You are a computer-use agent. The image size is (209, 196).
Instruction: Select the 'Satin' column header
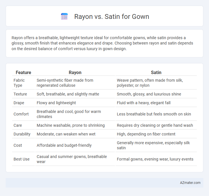click(x=156, y=72)
